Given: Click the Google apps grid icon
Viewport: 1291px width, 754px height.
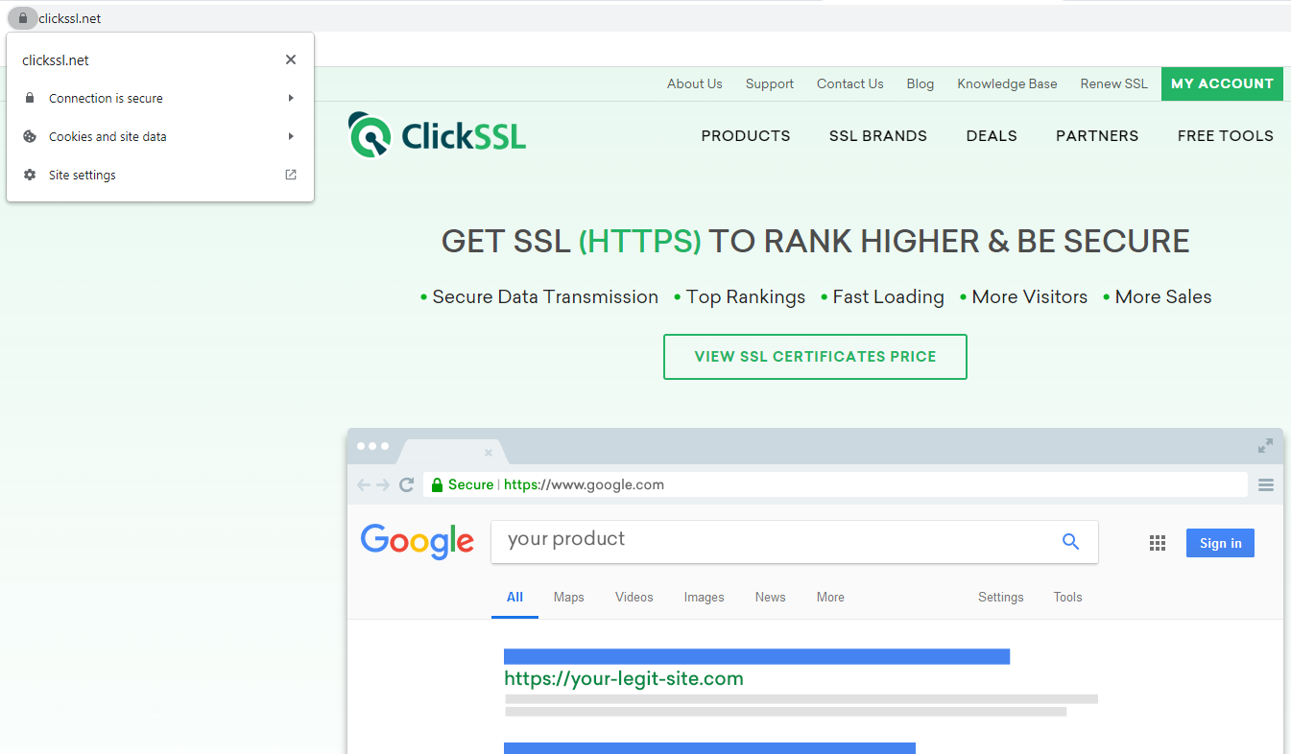Looking at the screenshot, I should click(1158, 543).
